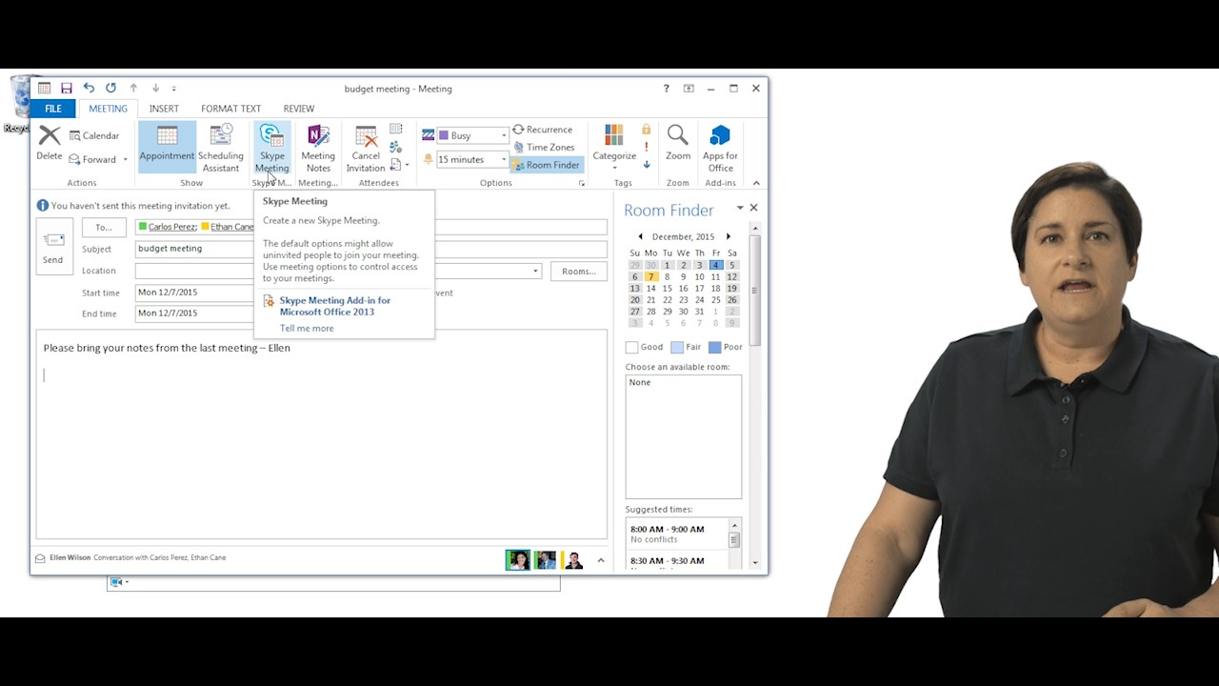The height and width of the screenshot is (686, 1219).
Task: Go to next month in Room Finder
Action: click(x=729, y=236)
